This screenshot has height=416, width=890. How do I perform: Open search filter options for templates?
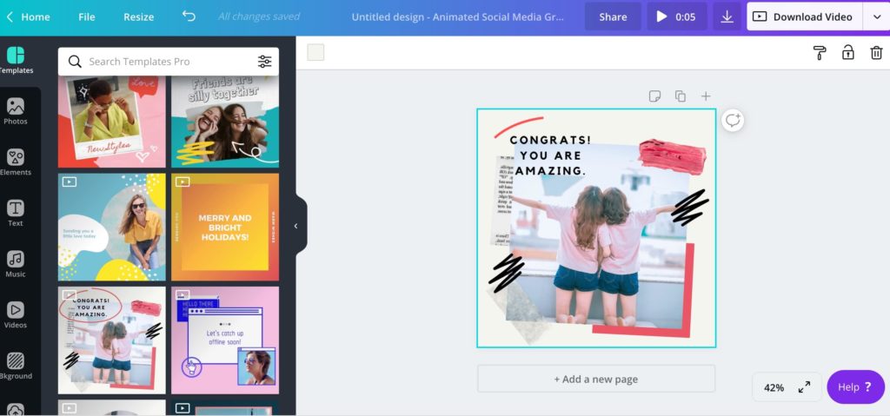tap(264, 62)
